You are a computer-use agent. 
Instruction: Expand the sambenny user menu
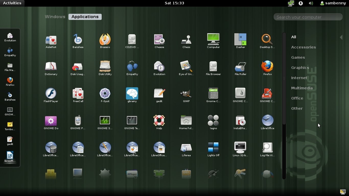(x=333, y=3)
